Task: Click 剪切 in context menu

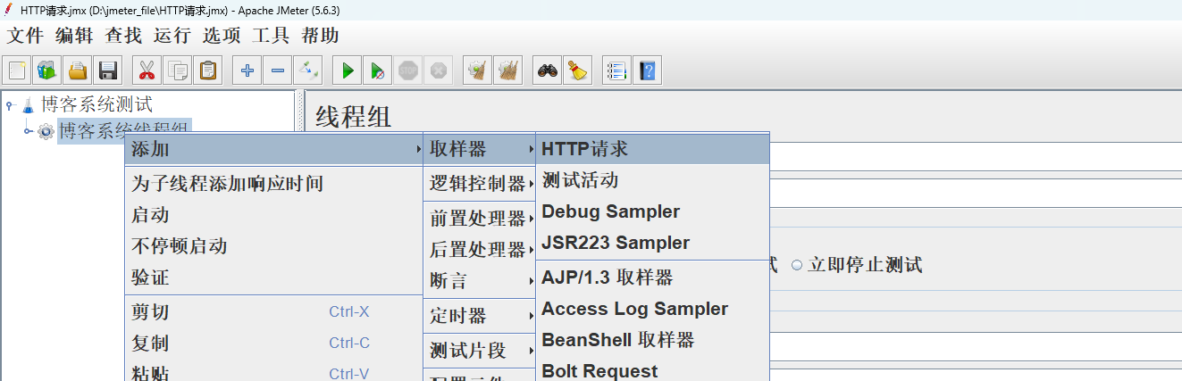Action: (273, 312)
